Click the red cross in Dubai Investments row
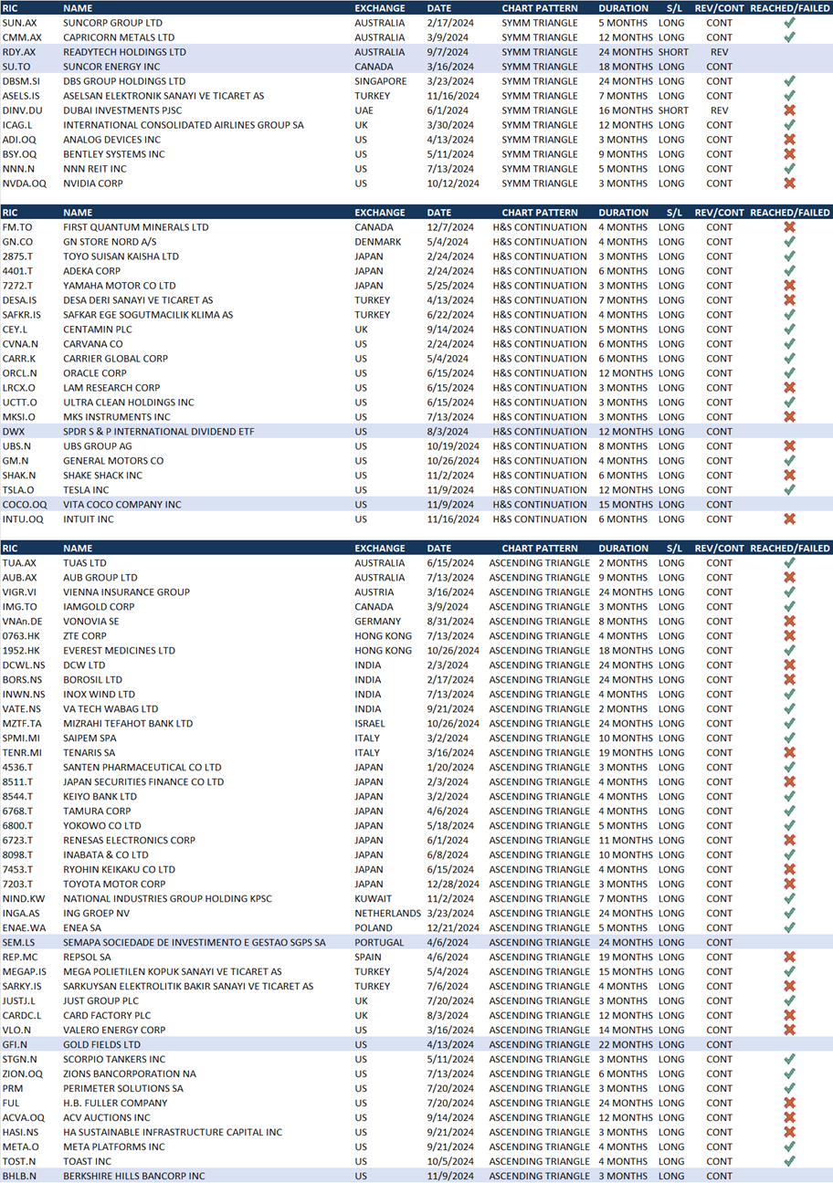The height and width of the screenshot is (1183, 833). [789, 110]
